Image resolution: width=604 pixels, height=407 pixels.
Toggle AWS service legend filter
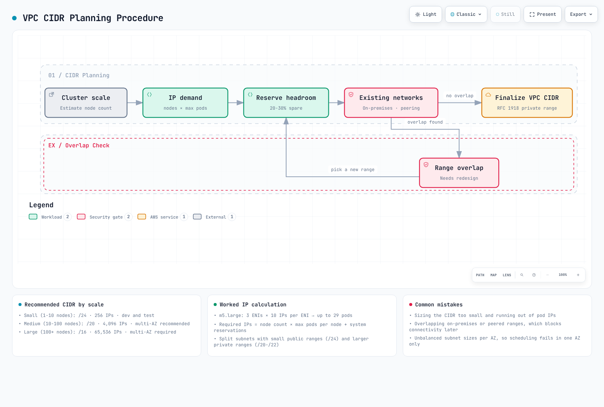click(x=163, y=217)
